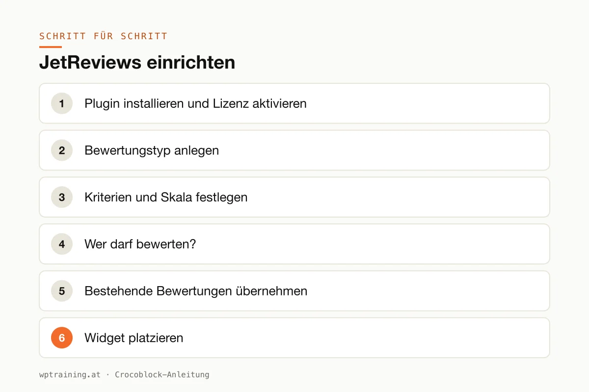The image size is (589, 392).
Task: Click the 'JetReviews einrichten' heading
Action: pos(137,63)
